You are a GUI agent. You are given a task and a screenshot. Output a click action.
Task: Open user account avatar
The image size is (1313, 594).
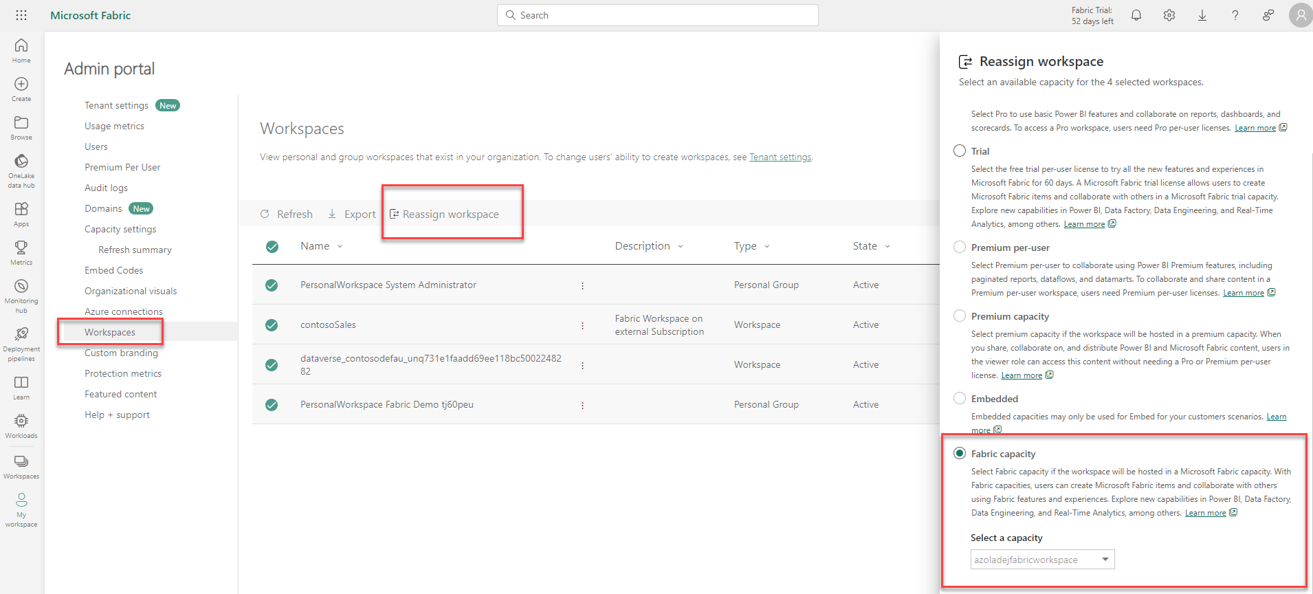1301,15
